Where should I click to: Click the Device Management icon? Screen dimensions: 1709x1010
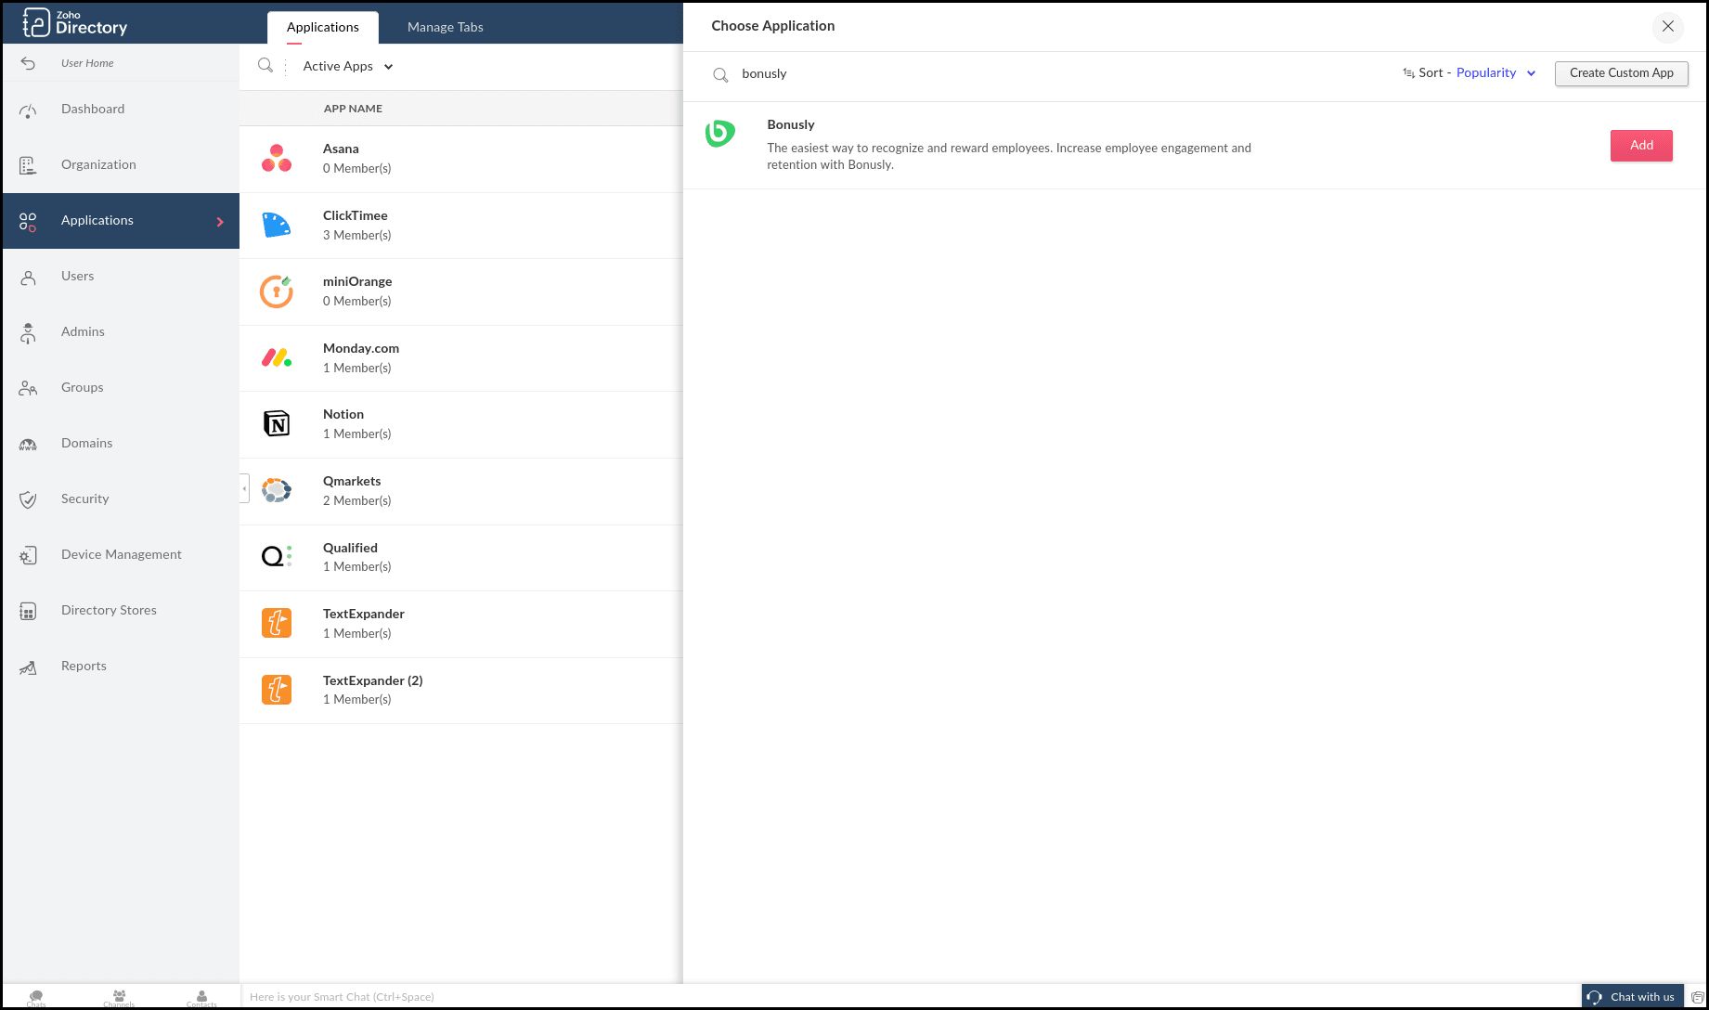coord(28,555)
